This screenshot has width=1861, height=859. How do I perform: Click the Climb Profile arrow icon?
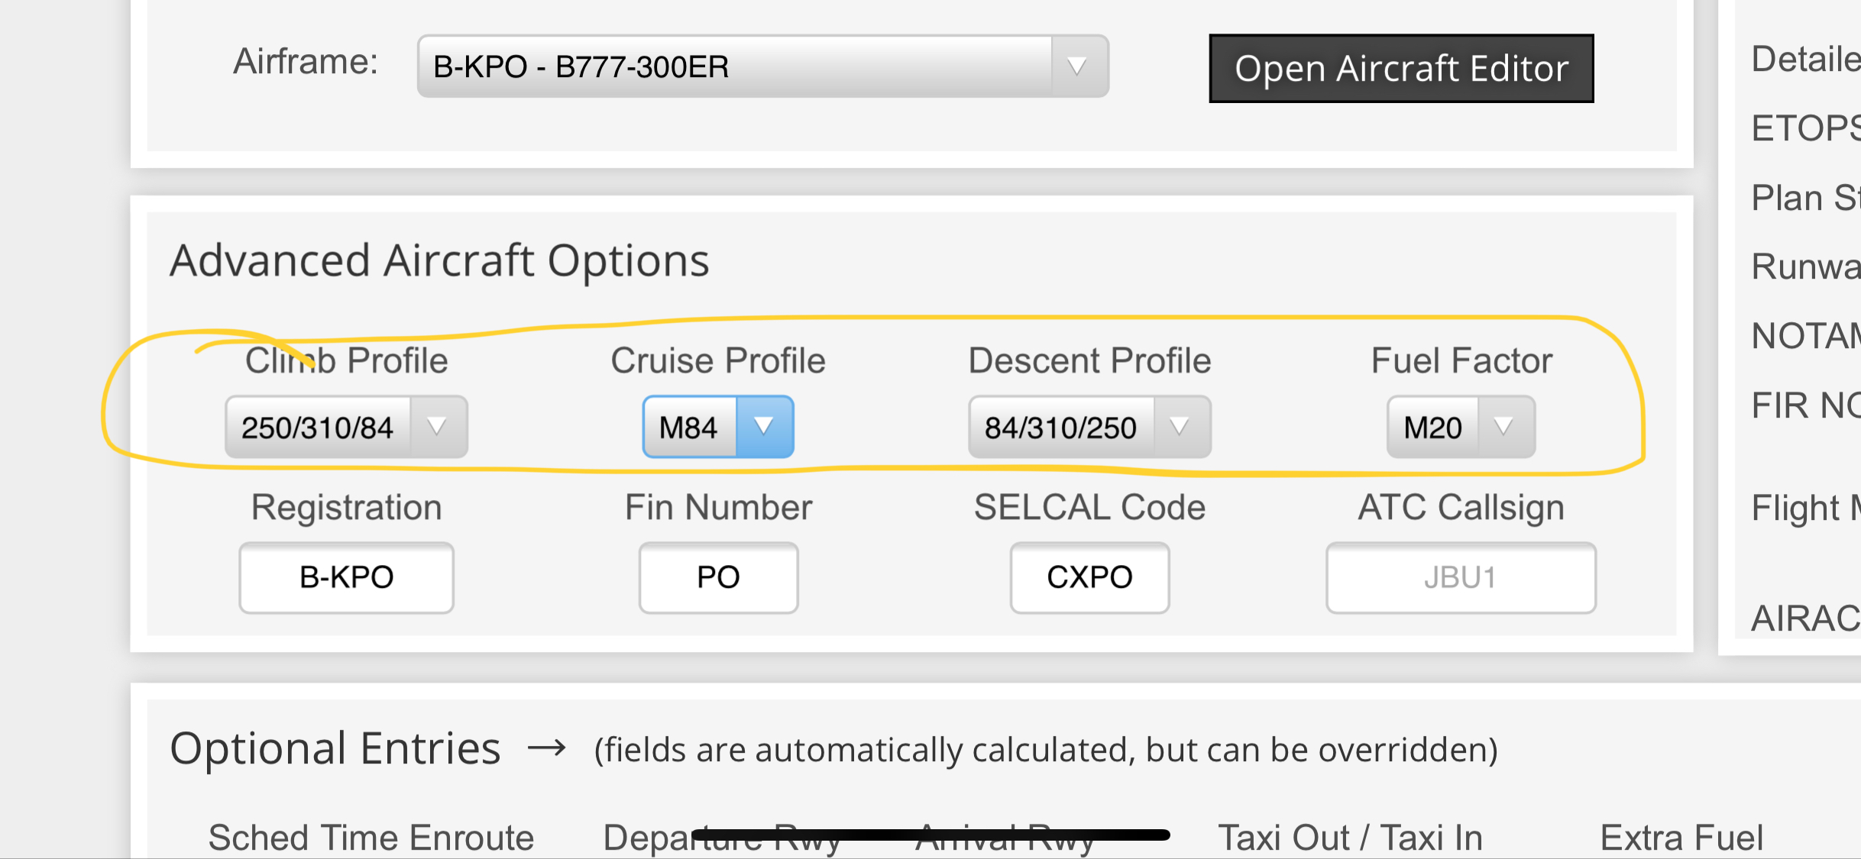pyautogui.click(x=437, y=426)
